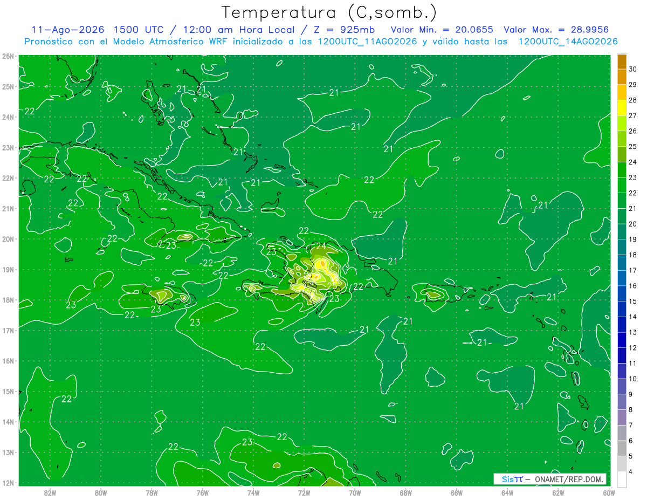Click the "Valor Min. = 20.0655" readout
647x500 pixels.
[x=442, y=30]
